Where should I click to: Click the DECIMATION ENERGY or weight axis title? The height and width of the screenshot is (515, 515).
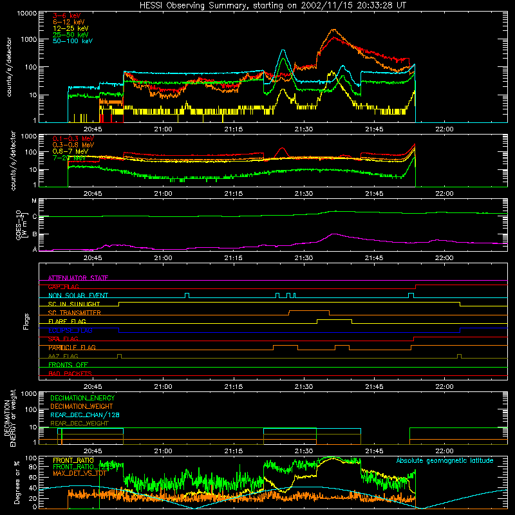[x=10, y=418]
